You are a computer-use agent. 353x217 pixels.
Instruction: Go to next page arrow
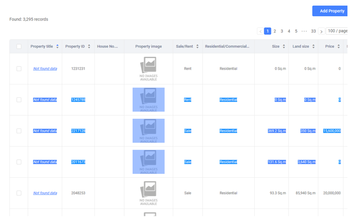tap(321, 31)
